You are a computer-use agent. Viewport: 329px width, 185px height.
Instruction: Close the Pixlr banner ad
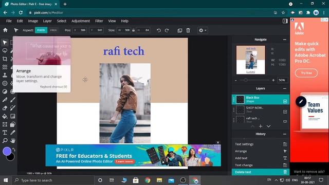218,142
